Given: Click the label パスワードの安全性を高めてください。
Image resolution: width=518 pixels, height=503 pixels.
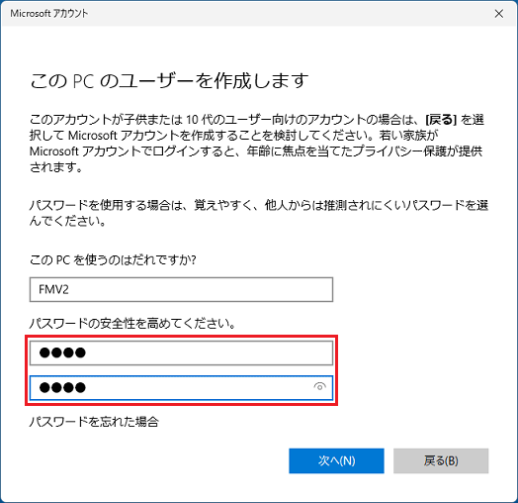Looking at the screenshot, I should (x=132, y=323).
